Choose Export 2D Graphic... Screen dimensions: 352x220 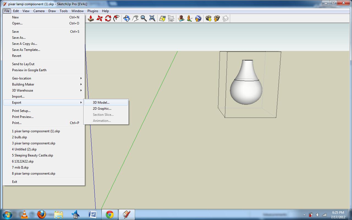click(106, 109)
